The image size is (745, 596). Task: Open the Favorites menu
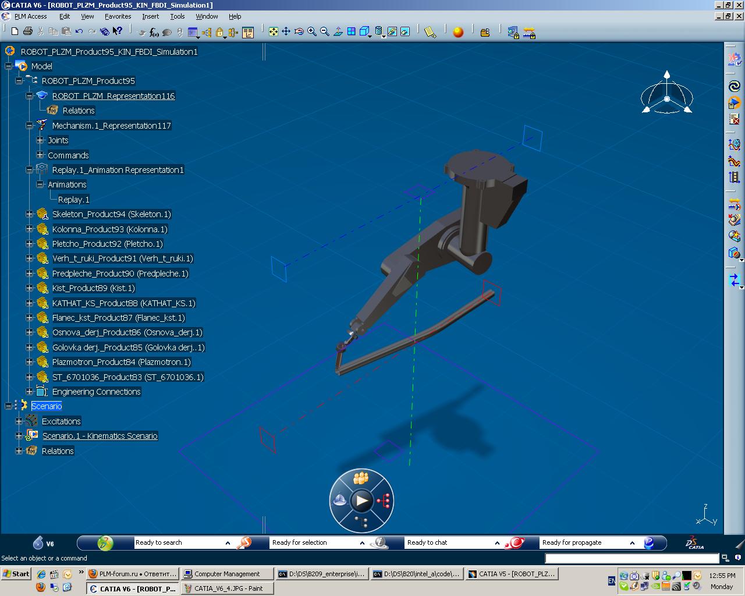coord(118,16)
